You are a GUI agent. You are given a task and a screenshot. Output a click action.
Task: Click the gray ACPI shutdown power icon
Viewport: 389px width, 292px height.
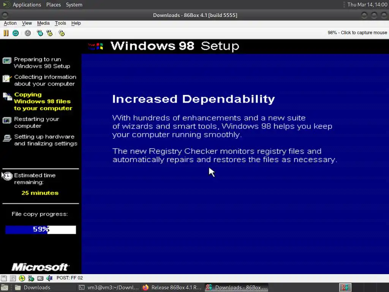pos(27,33)
